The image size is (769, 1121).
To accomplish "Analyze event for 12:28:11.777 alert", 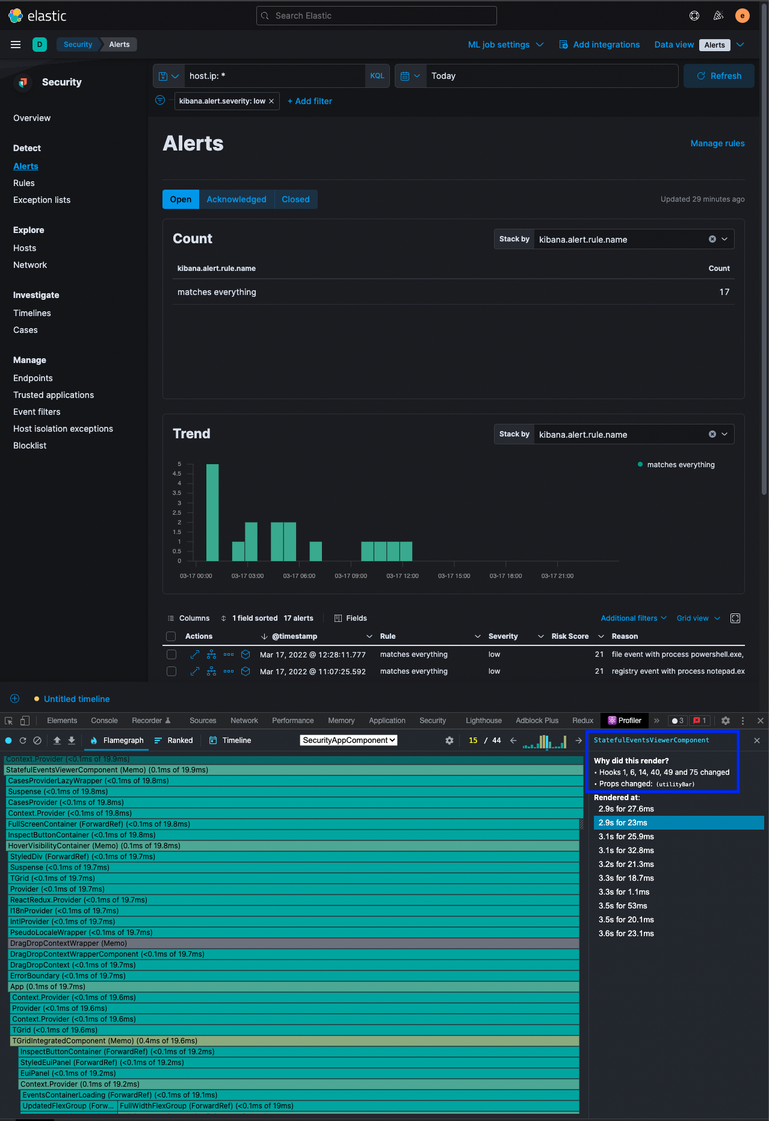I will click(212, 654).
